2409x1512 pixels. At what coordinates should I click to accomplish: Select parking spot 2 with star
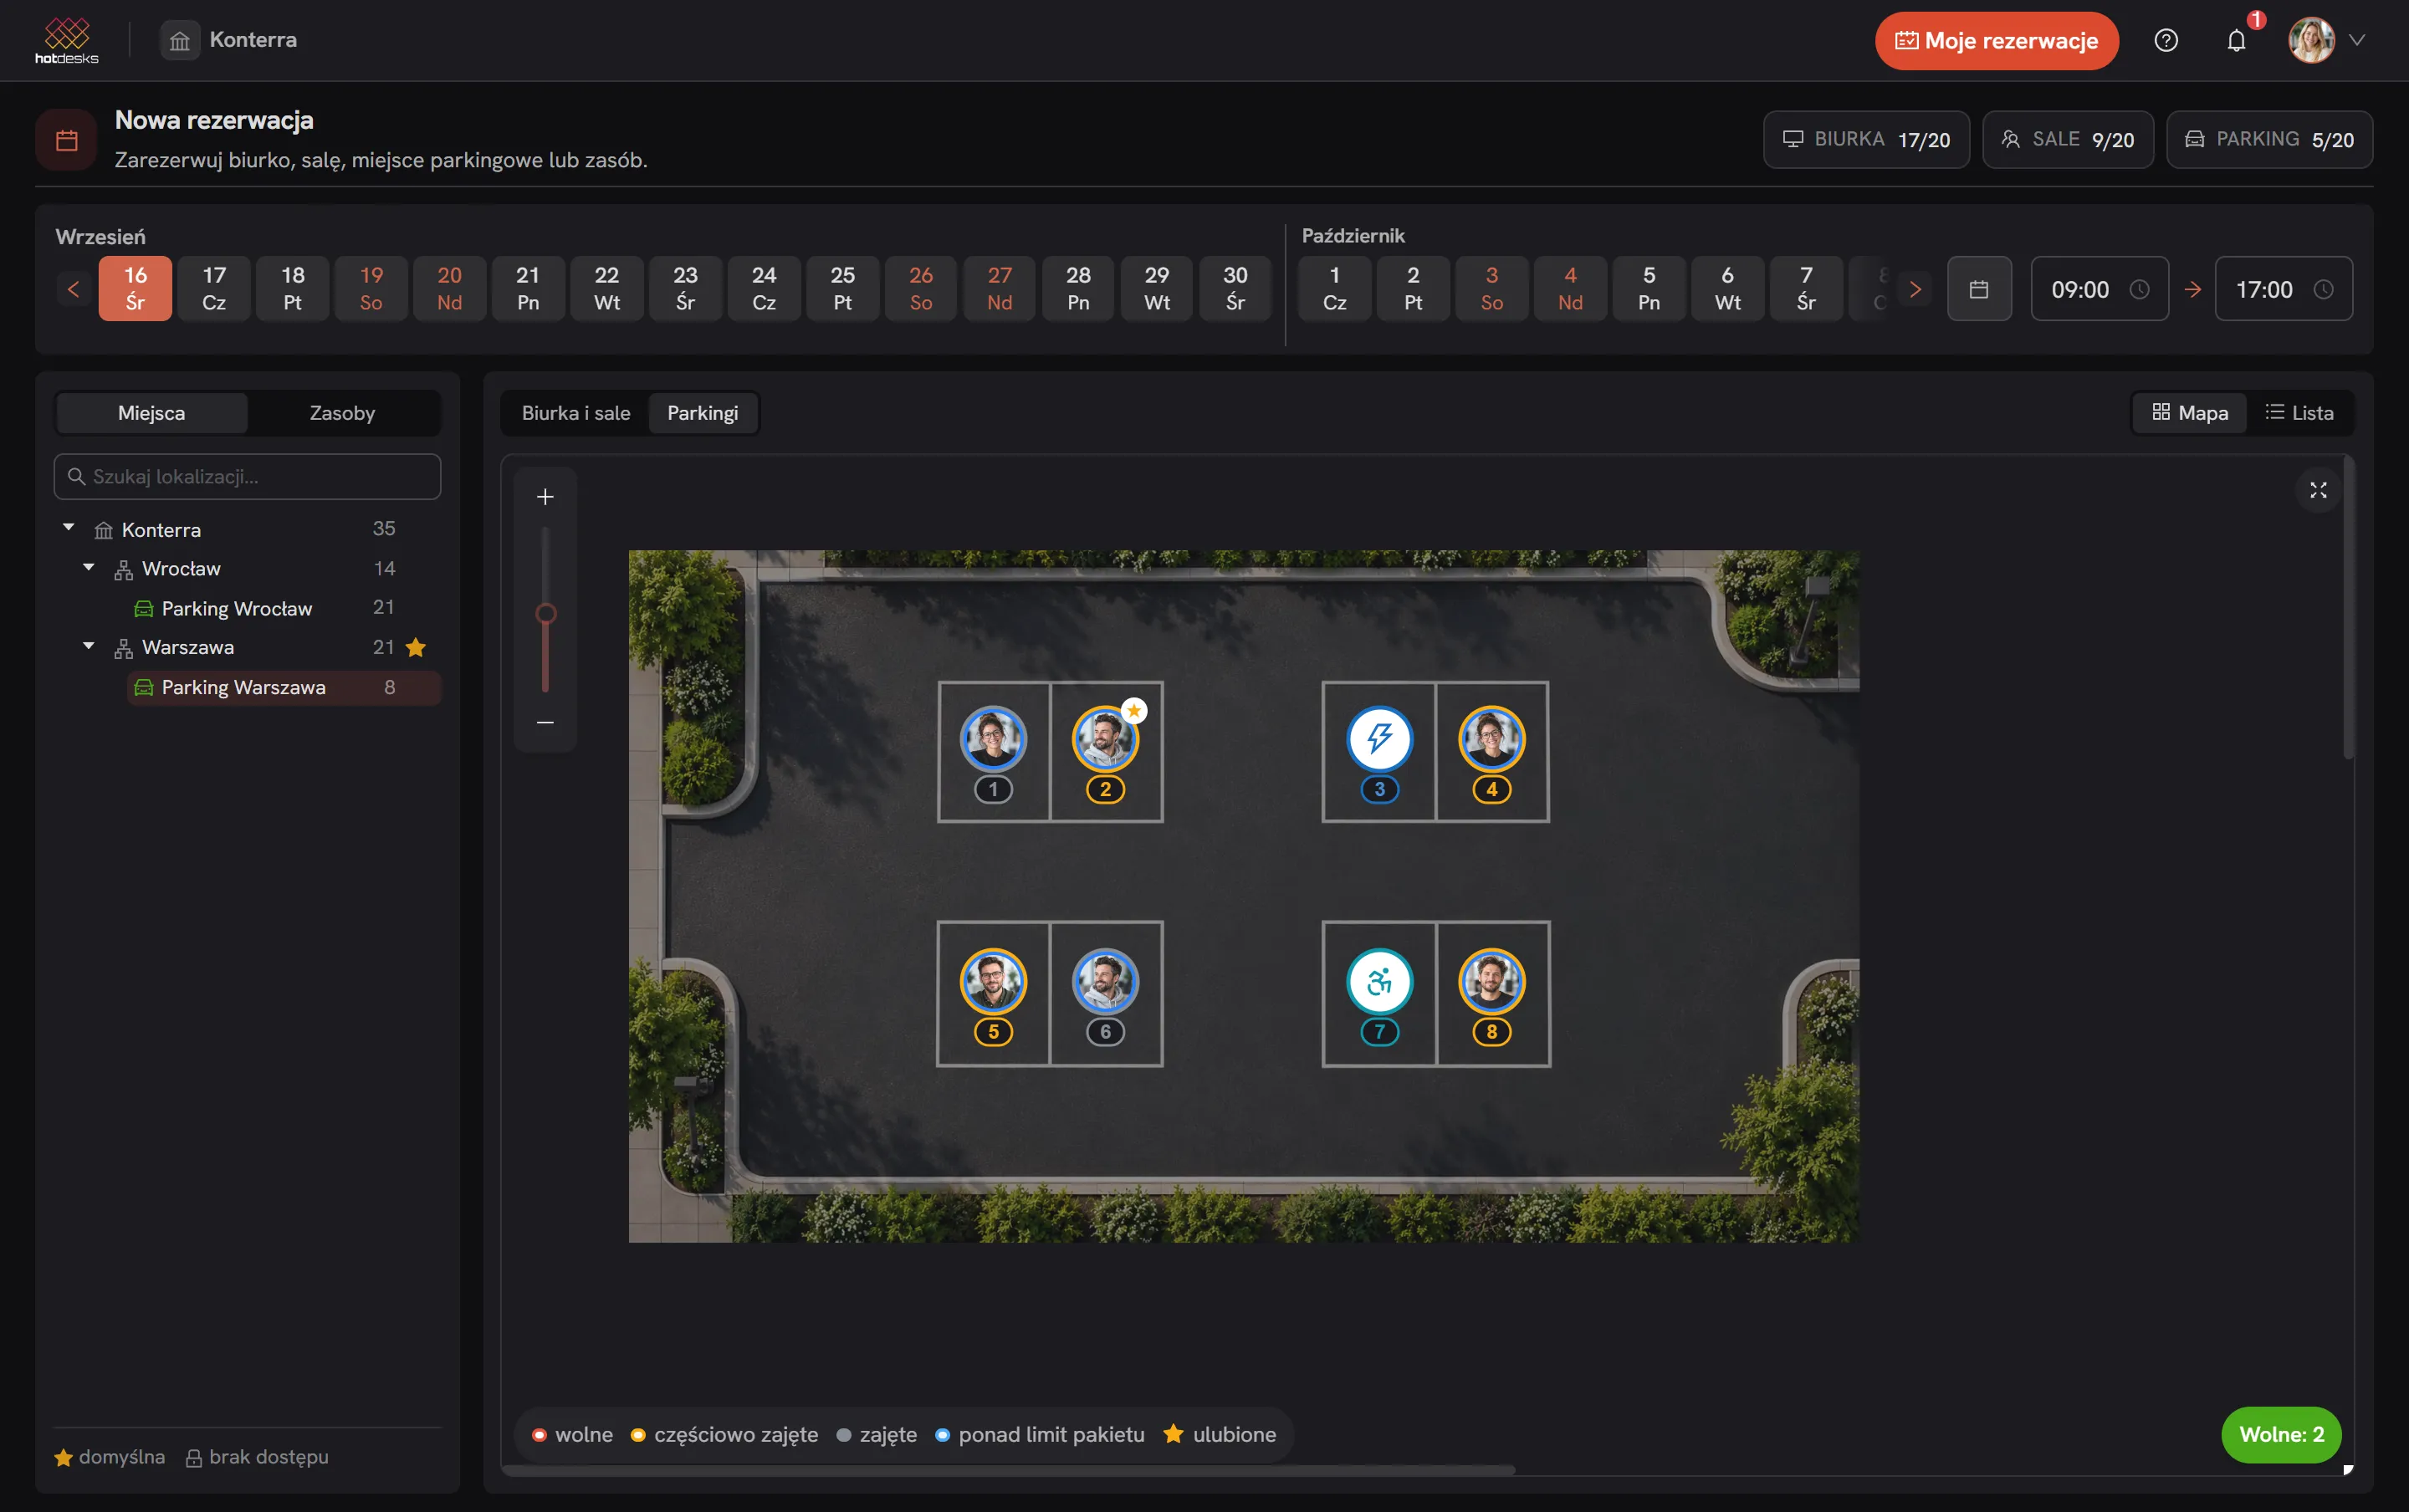tap(1105, 739)
